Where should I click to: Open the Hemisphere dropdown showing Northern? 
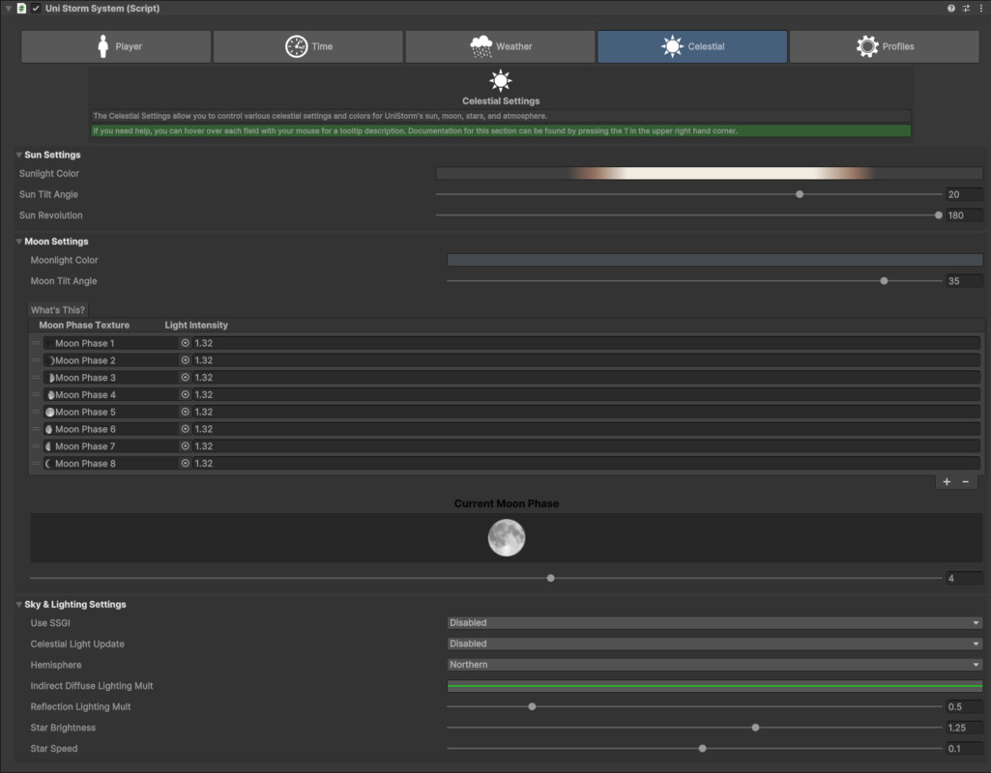[x=714, y=664]
